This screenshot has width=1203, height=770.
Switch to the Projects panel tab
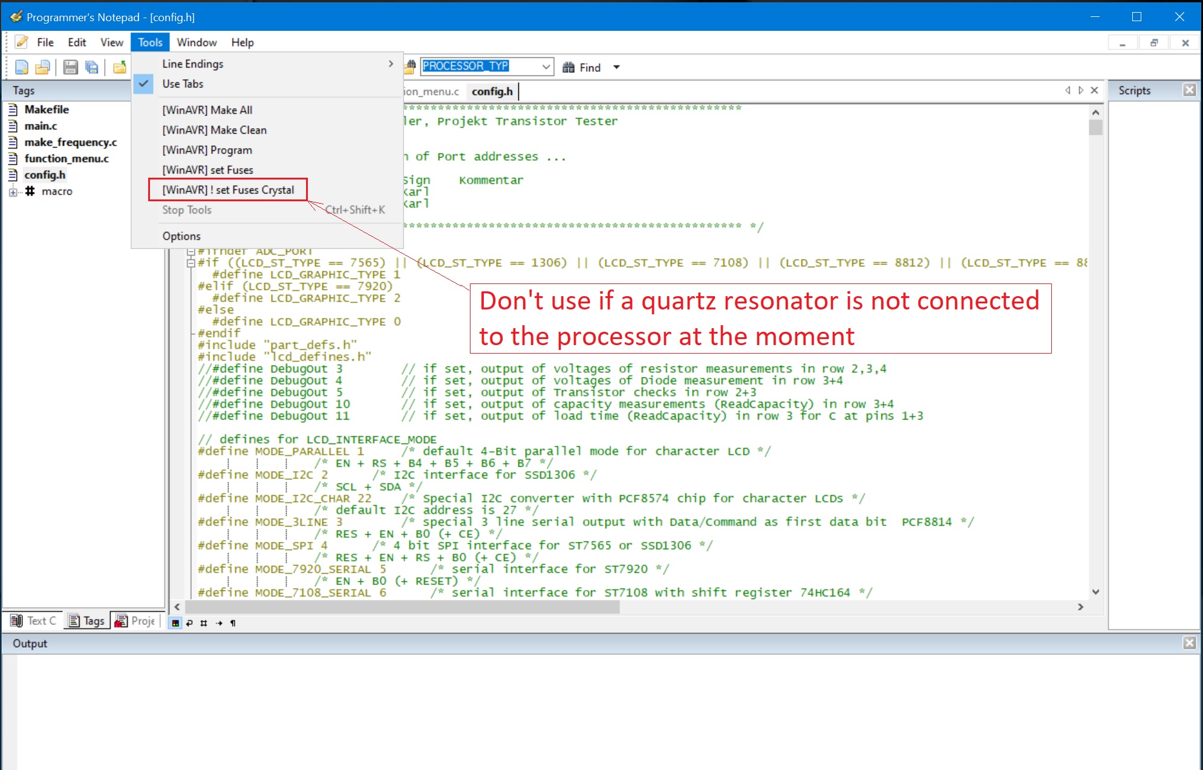pyautogui.click(x=135, y=621)
